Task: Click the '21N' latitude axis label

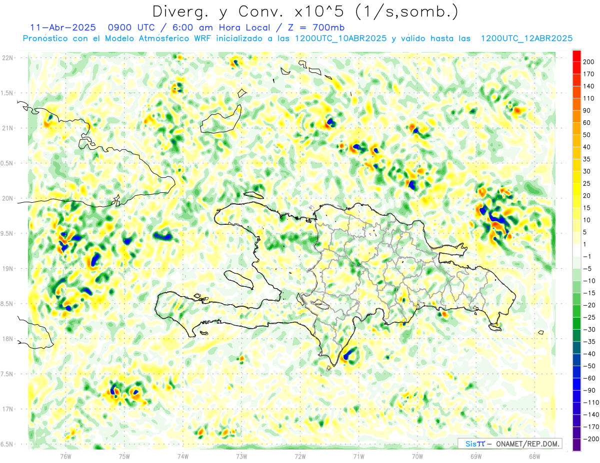Action: (x=7, y=128)
